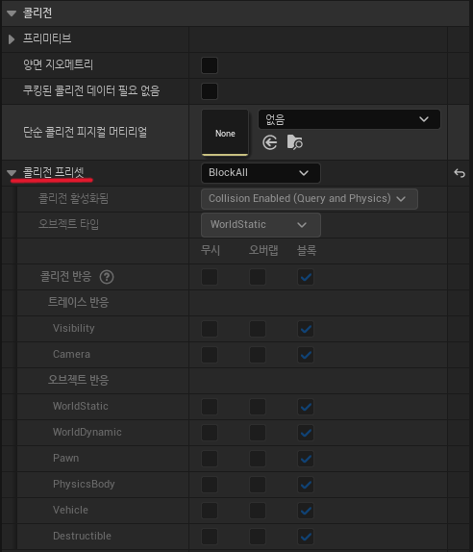473x552 pixels.
Task: Click the 블록 column header
Action: [x=307, y=251]
